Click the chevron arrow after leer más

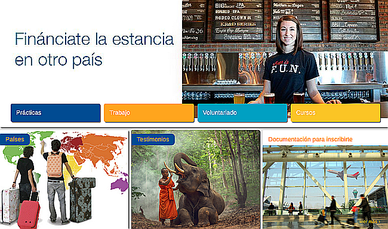[379, 222]
